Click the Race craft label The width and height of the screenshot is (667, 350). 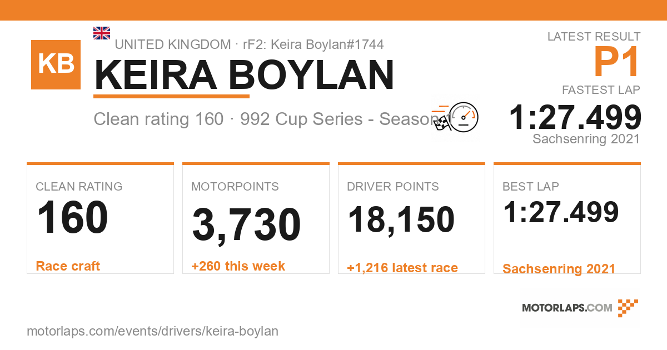point(68,266)
